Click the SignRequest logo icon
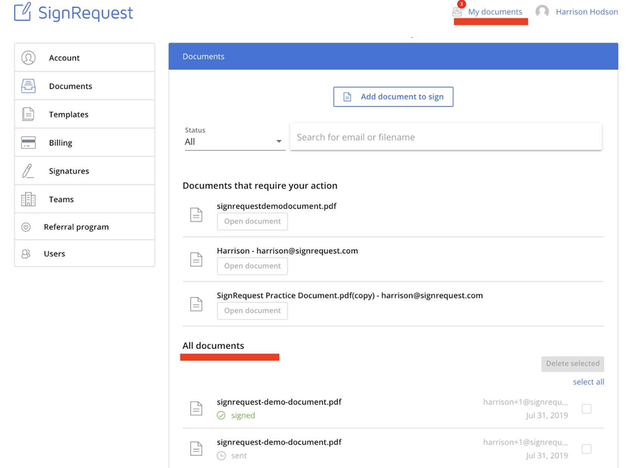Screen dimensions: 634x468 [22, 12]
